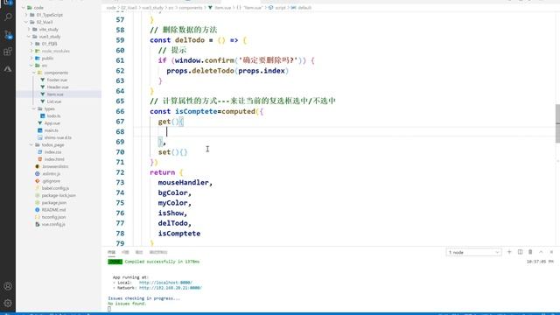
Task: Open shims-vue.d.ts in the explorer
Action: tap(59, 137)
